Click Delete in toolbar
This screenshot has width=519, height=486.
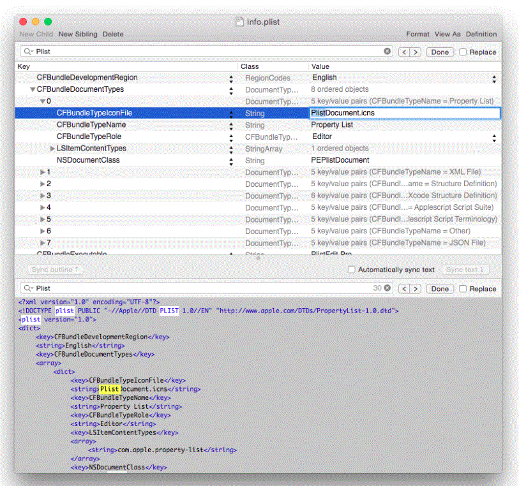point(113,34)
